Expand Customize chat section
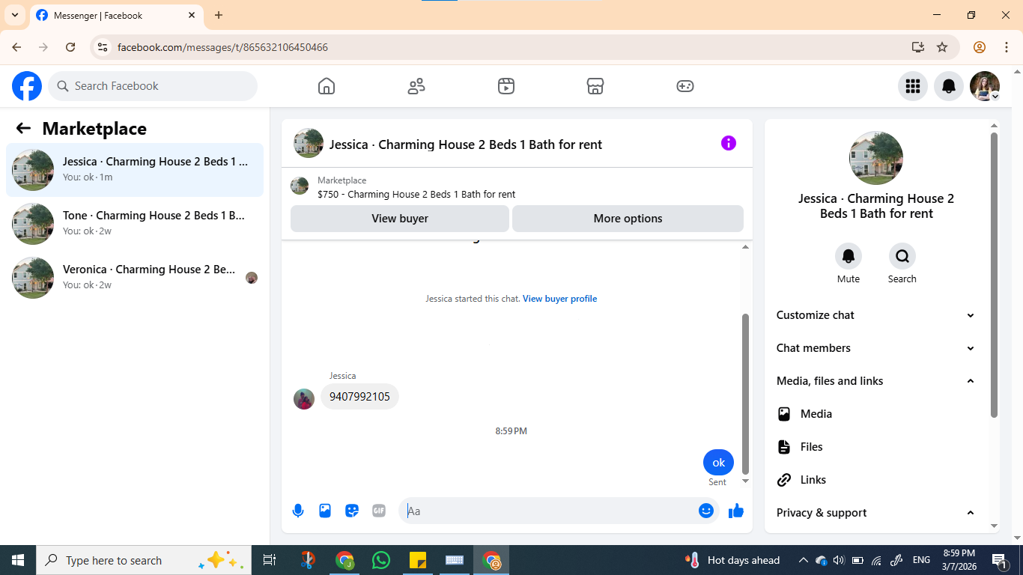 [876, 315]
